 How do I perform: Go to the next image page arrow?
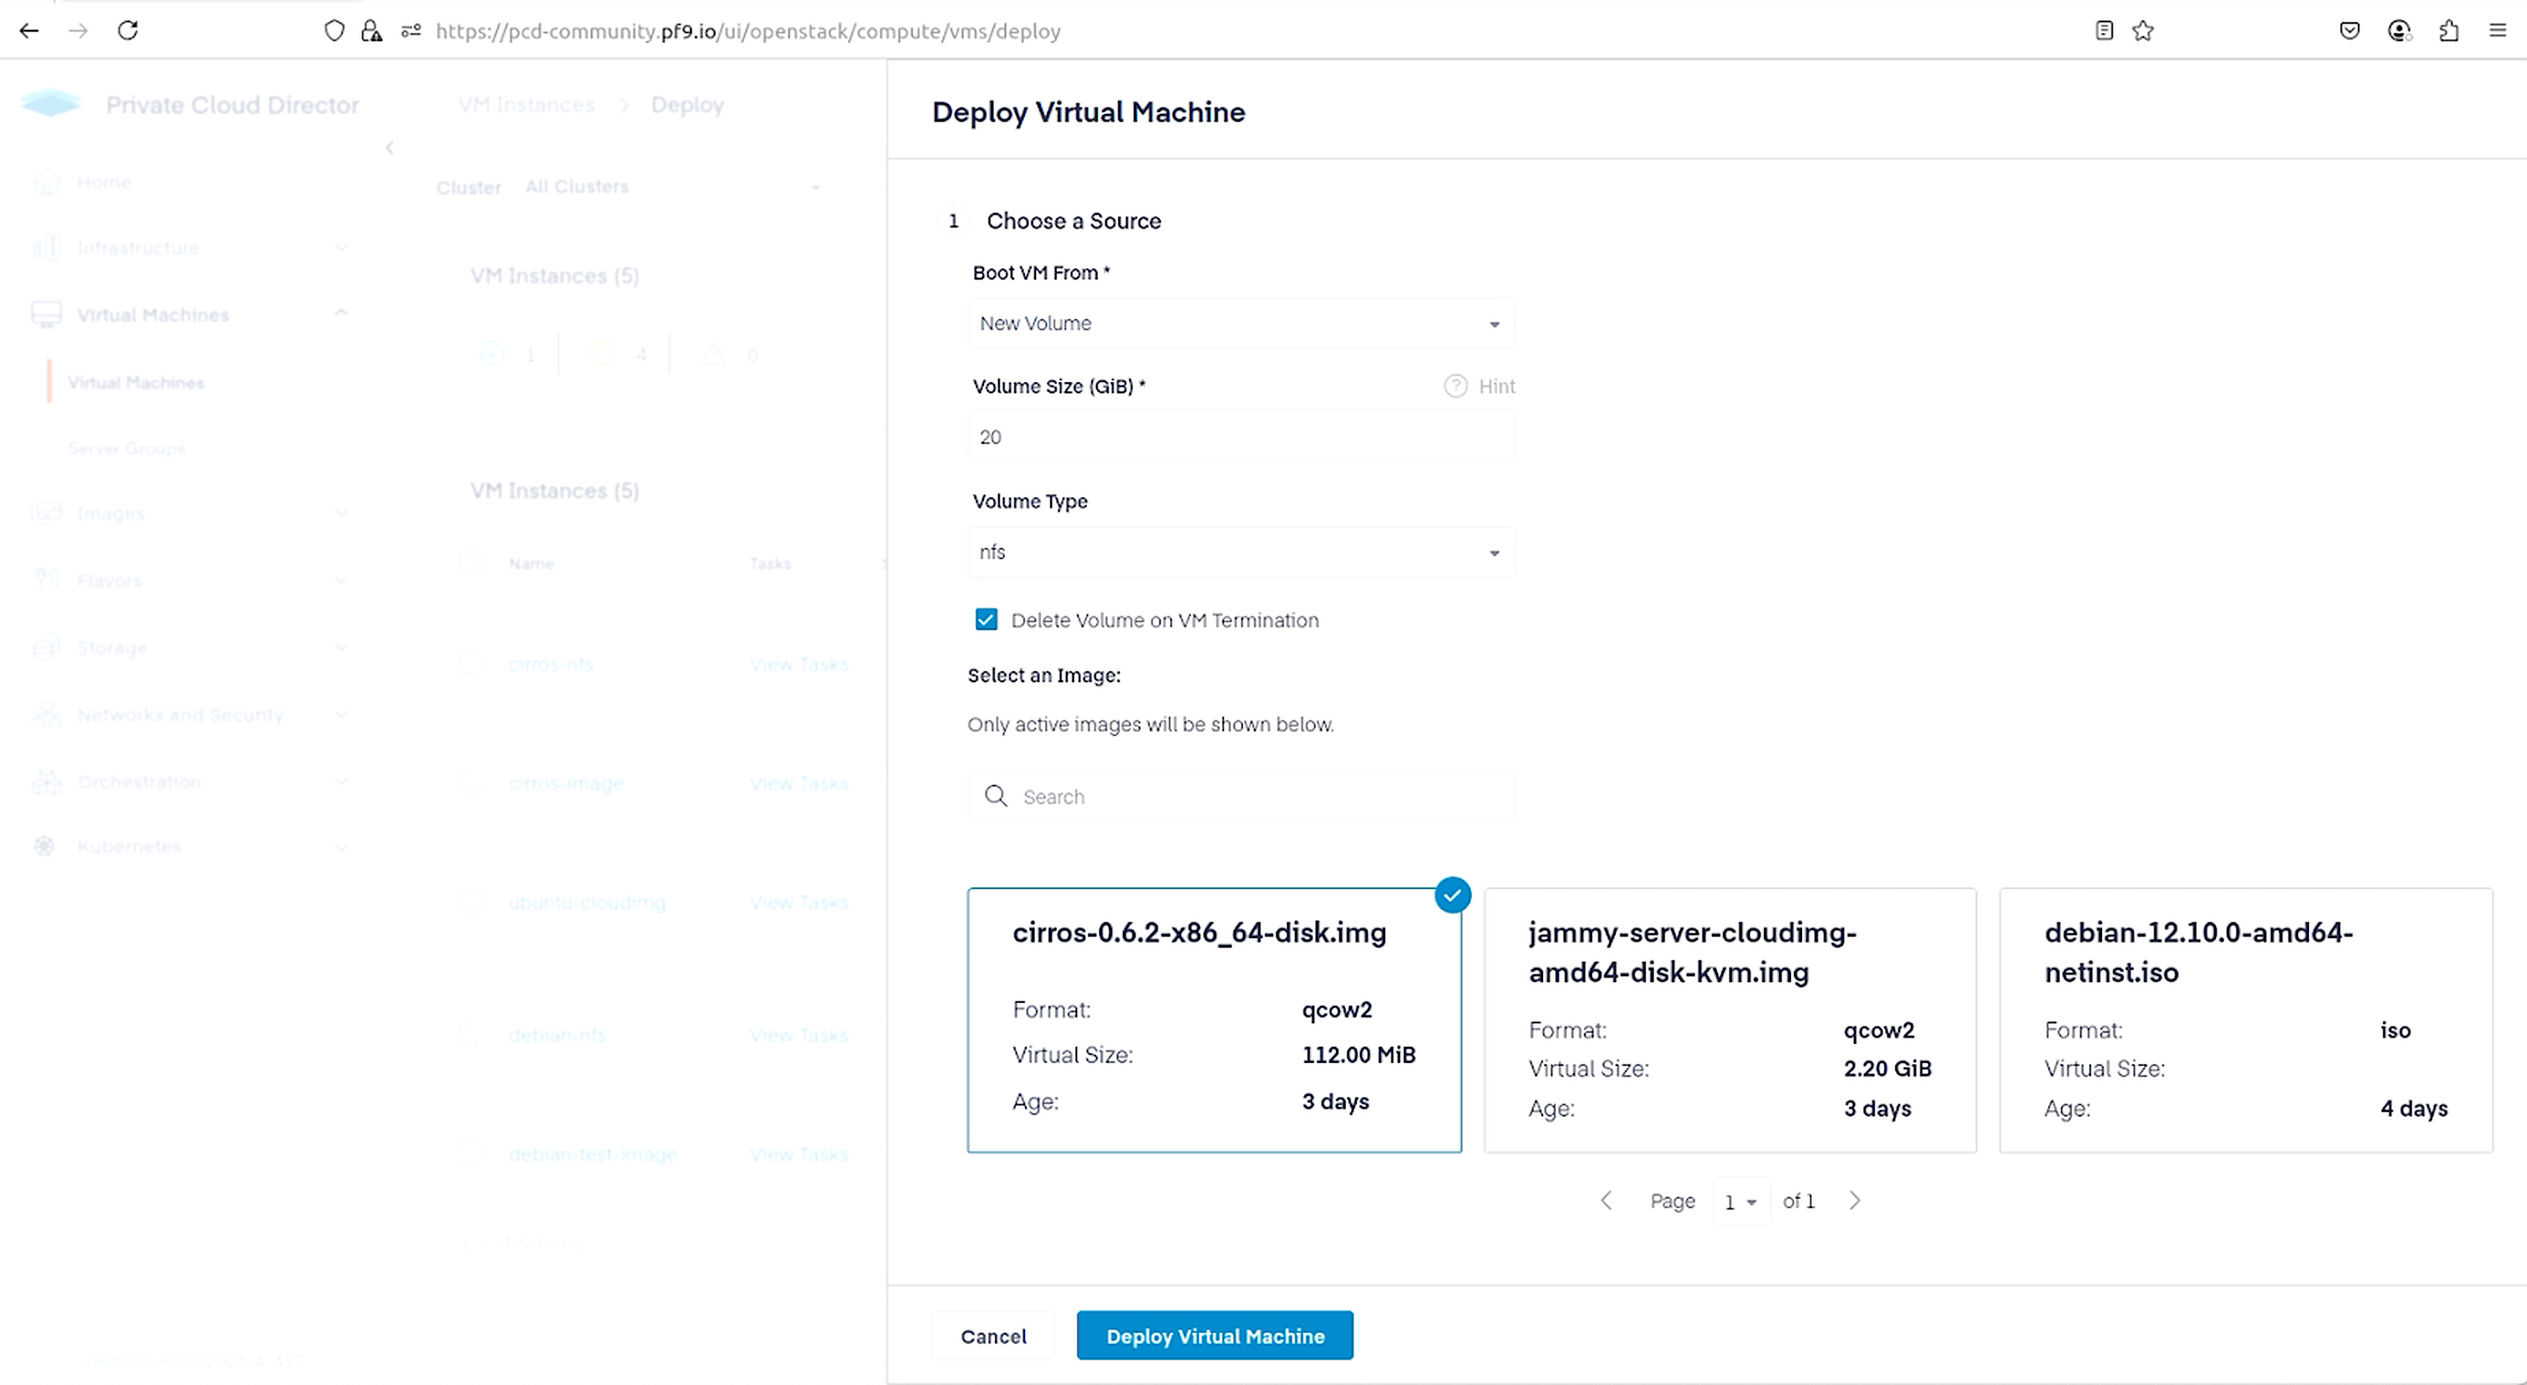pos(1854,1200)
